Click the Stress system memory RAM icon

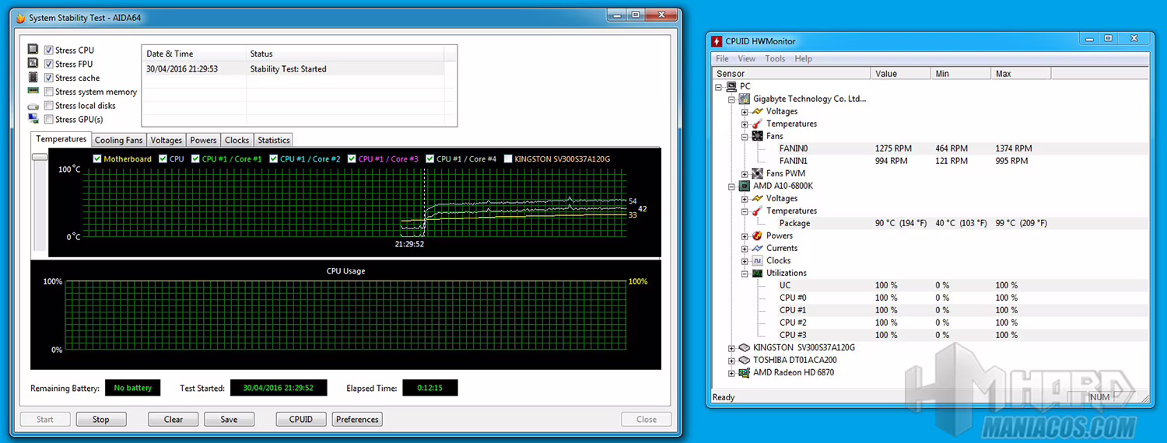pos(33,92)
